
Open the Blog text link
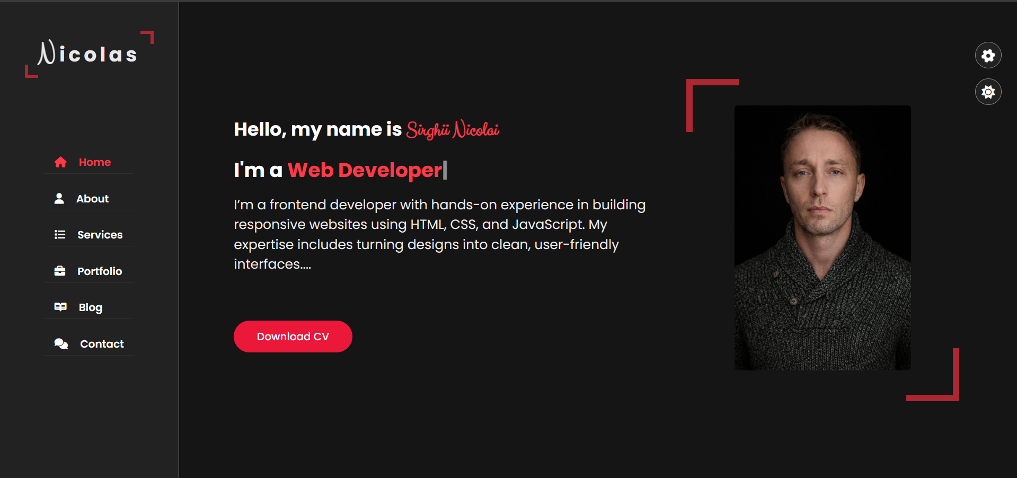click(x=91, y=307)
